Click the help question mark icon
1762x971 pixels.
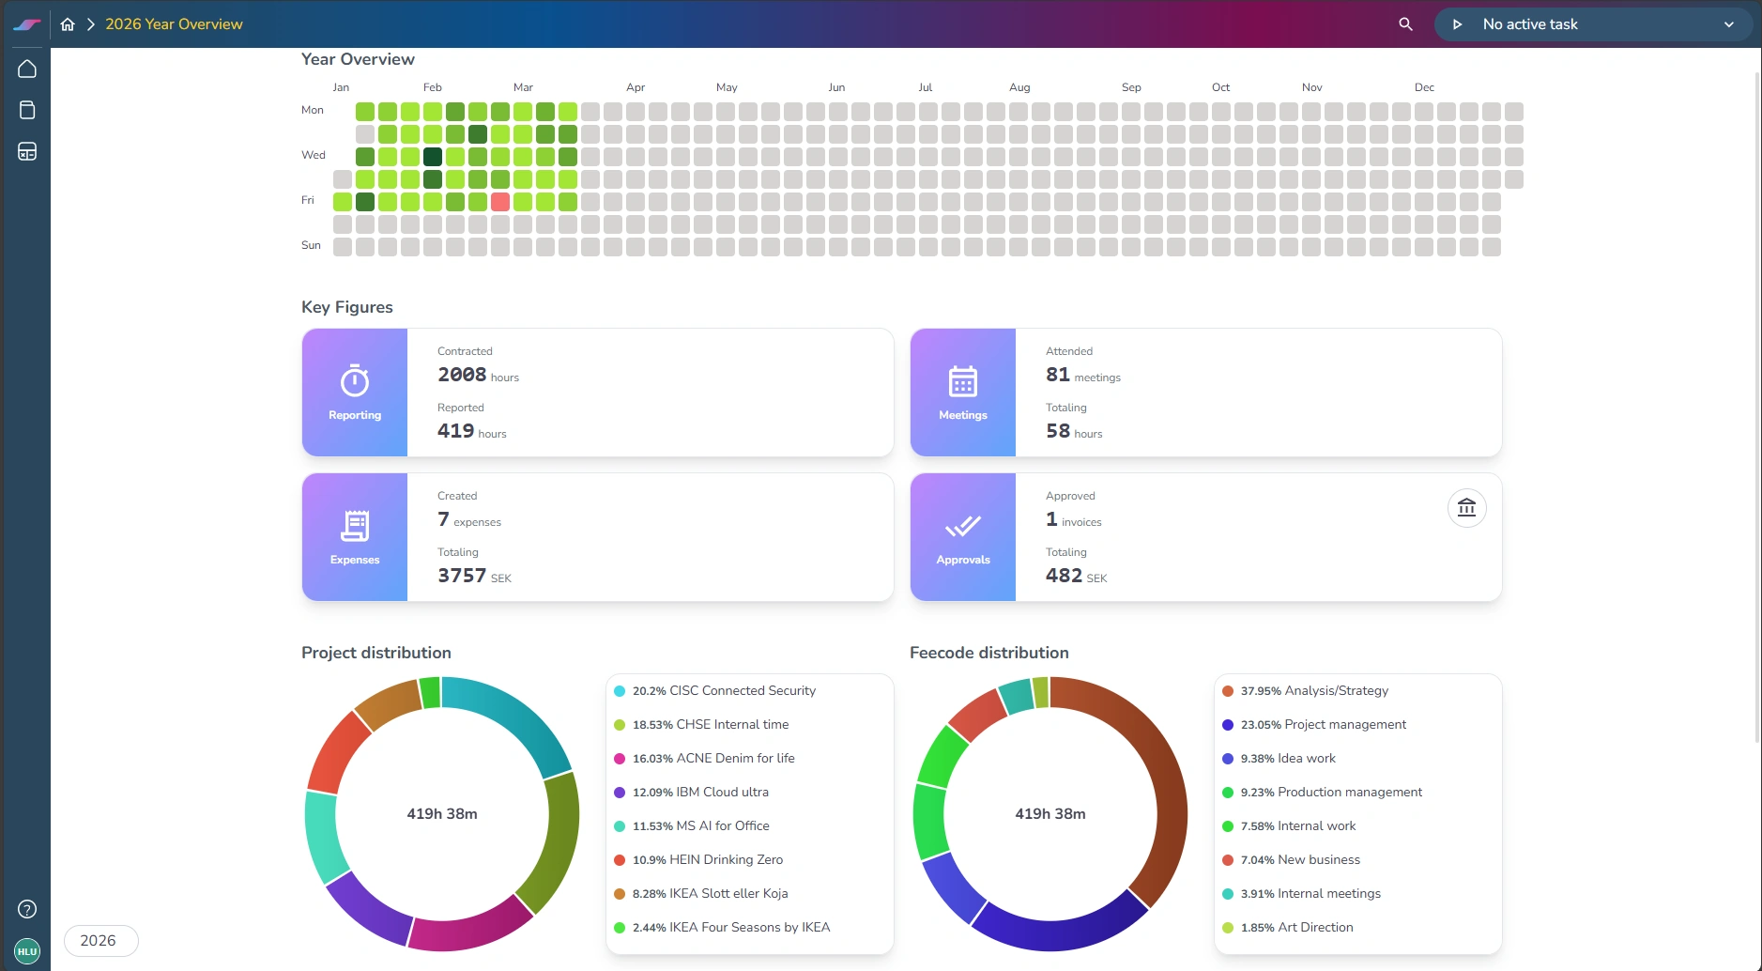(x=27, y=909)
